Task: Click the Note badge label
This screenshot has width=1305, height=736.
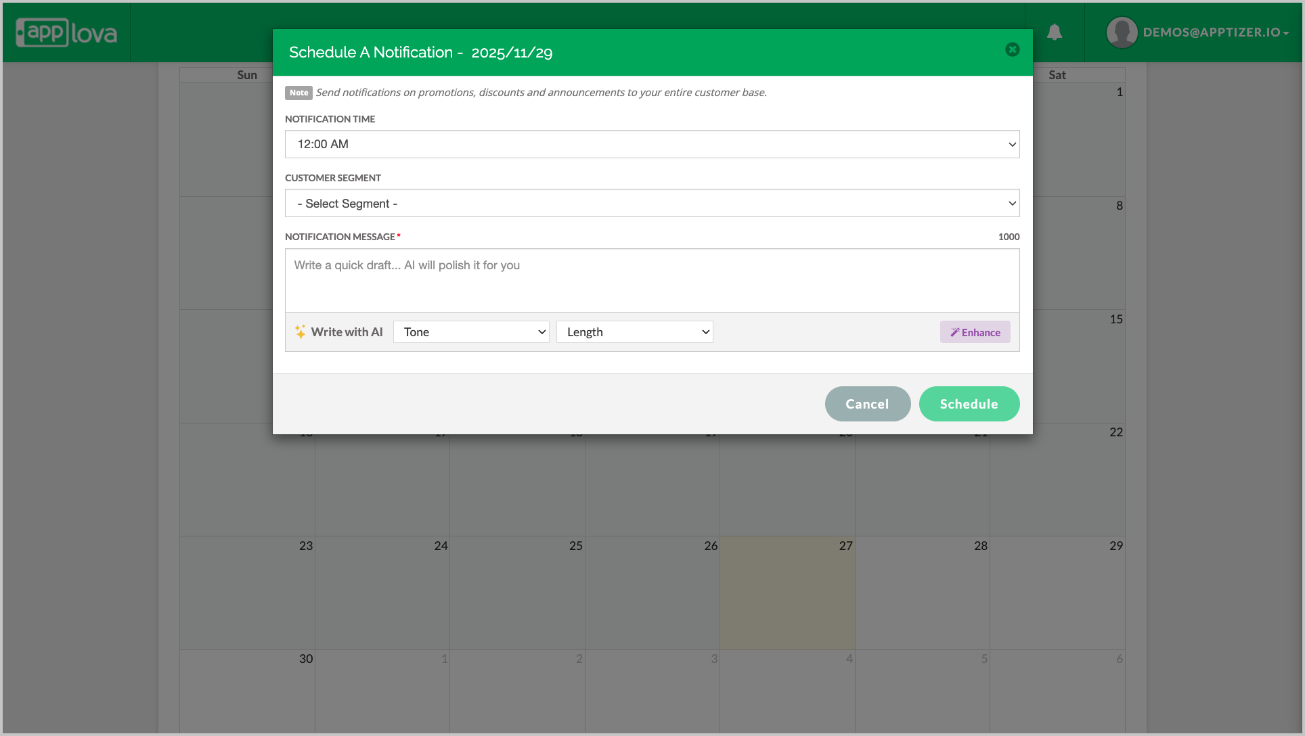Action: pos(298,93)
